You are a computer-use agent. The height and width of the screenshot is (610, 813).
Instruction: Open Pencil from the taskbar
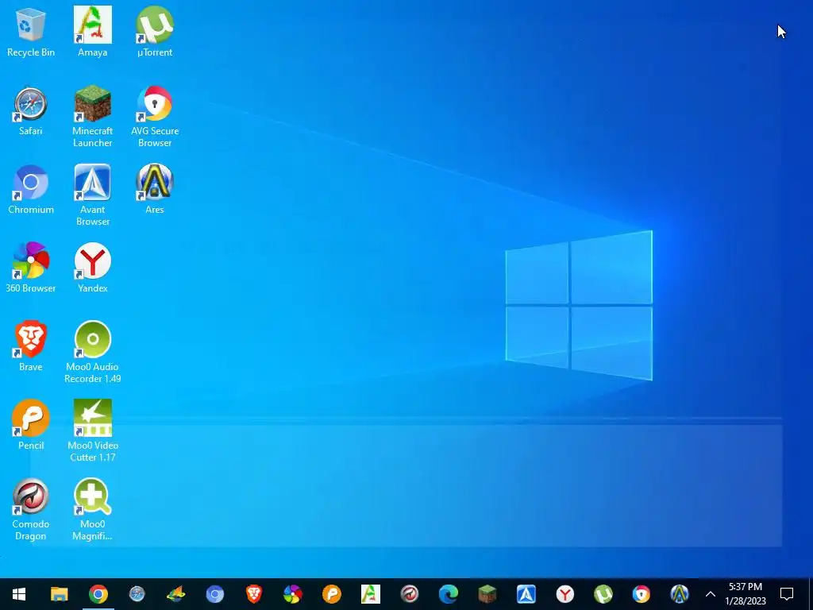(x=331, y=594)
